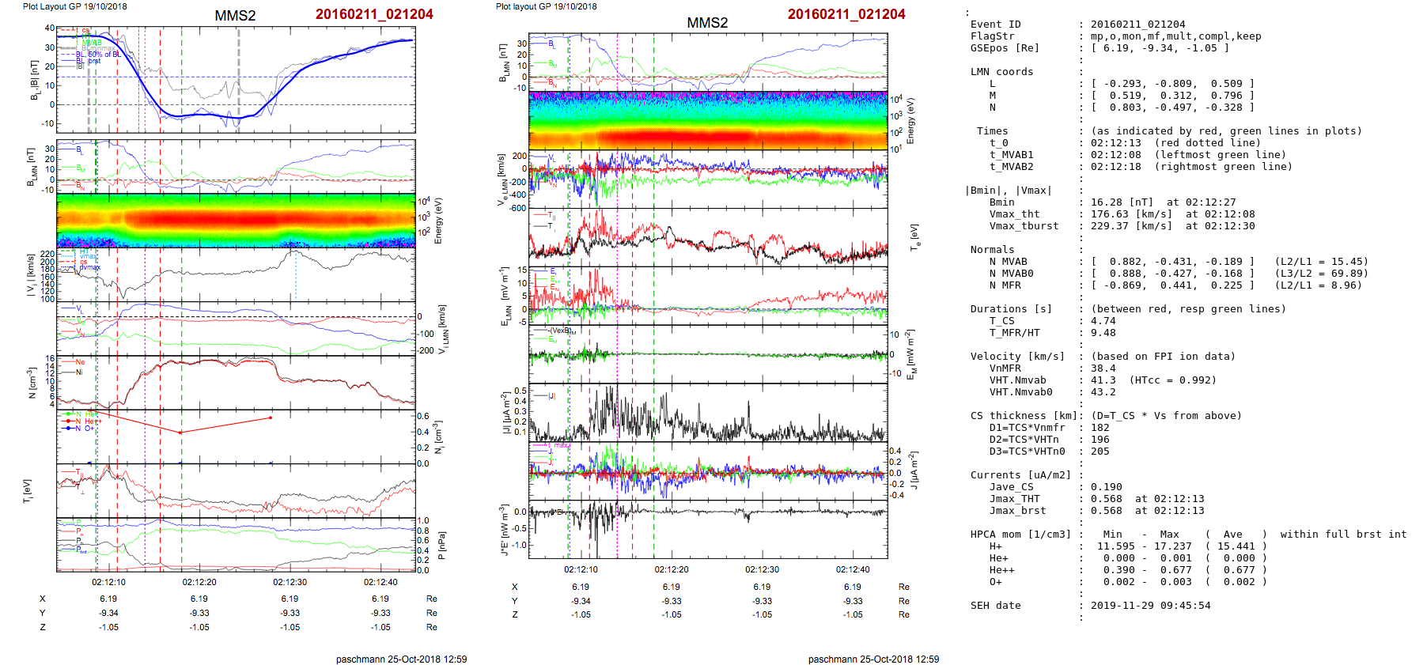
Task: Click the ratio text (L2/L1 = 8.96)
Action: coord(1319,285)
